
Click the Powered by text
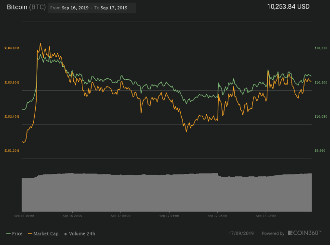(x=273, y=233)
